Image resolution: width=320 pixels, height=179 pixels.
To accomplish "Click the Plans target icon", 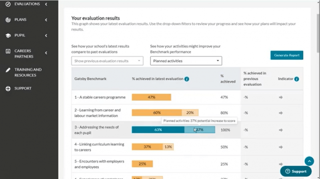I will point(8,20).
